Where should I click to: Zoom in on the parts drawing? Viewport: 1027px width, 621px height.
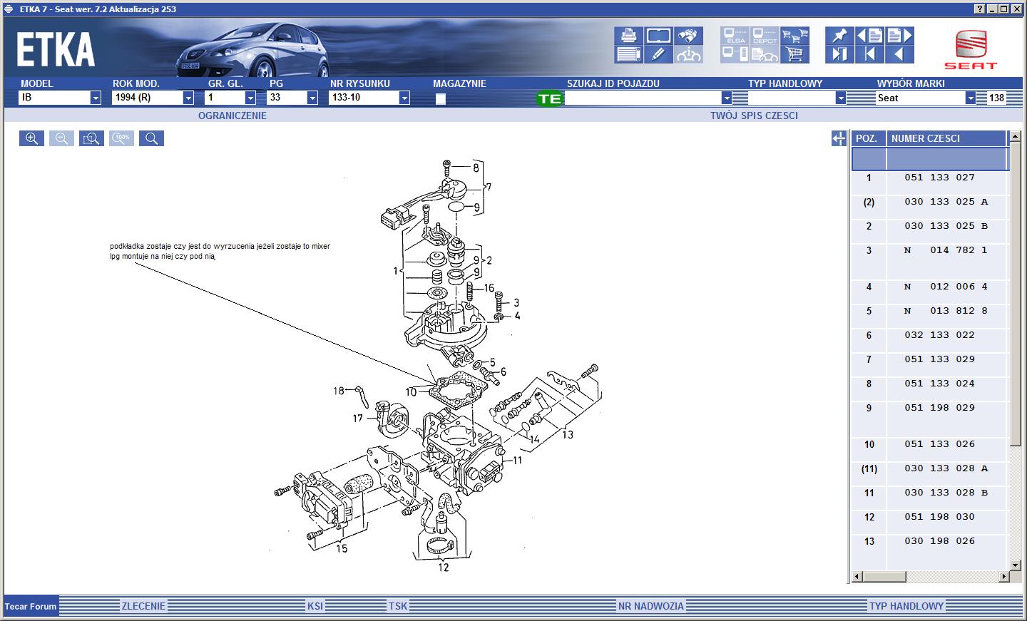click(x=31, y=138)
